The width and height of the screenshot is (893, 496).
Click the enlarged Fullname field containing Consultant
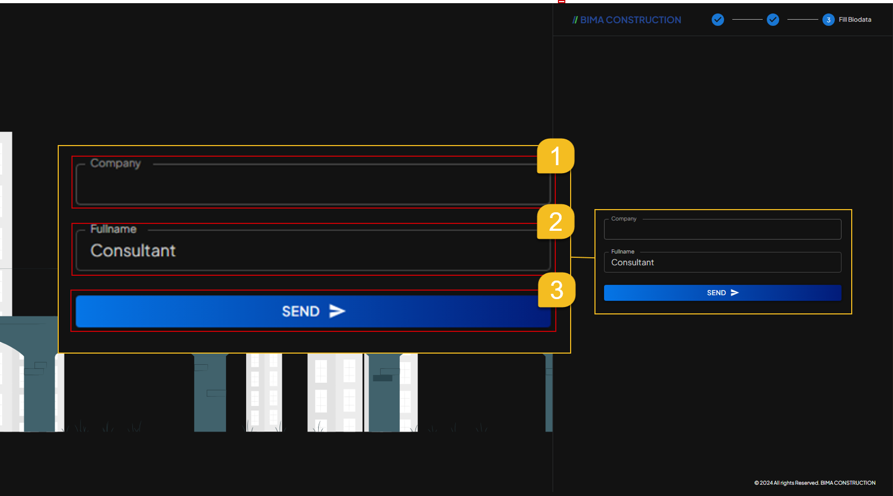click(312, 251)
